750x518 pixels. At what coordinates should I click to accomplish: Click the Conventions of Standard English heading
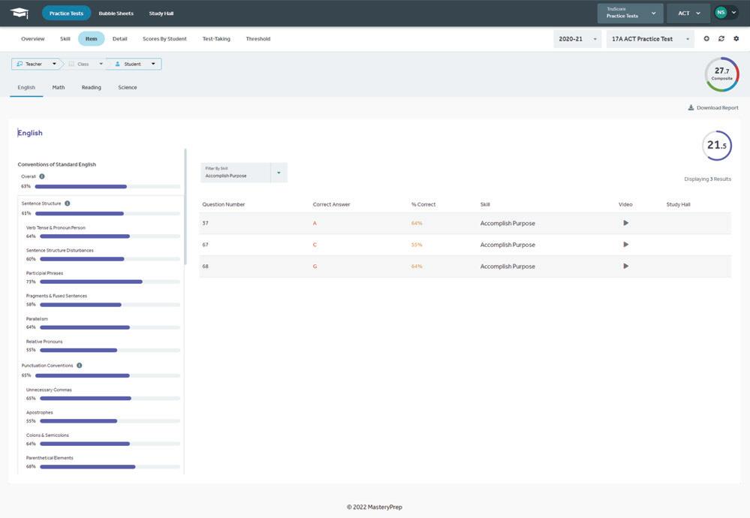tap(57, 164)
